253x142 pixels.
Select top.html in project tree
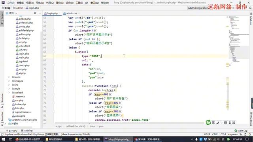(22, 62)
